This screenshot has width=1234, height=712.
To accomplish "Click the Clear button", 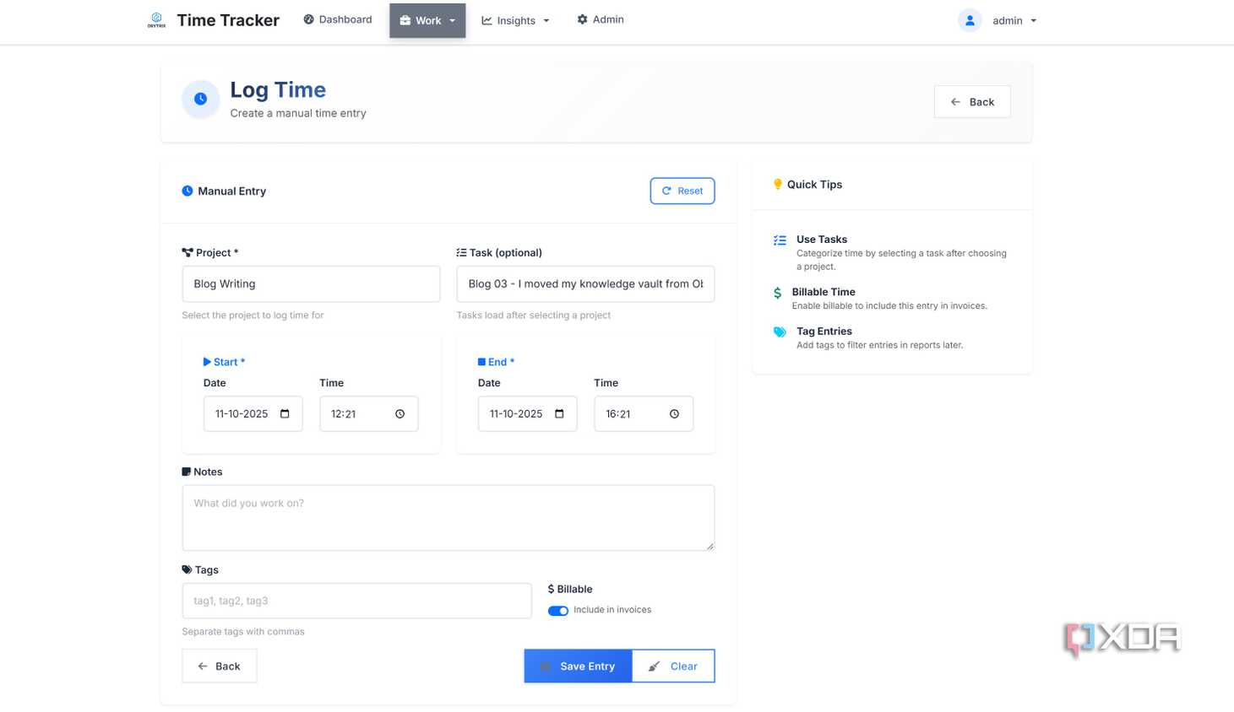I will pyautogui.click(x=673, y=666).
